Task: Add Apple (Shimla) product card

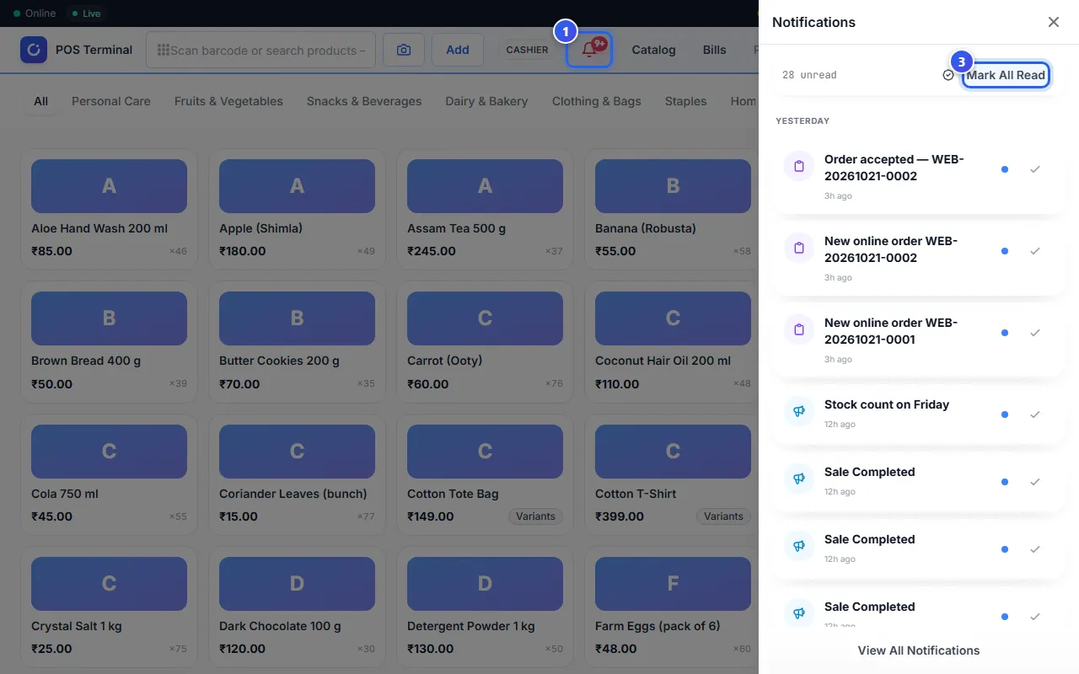Action: coord(298,210)
